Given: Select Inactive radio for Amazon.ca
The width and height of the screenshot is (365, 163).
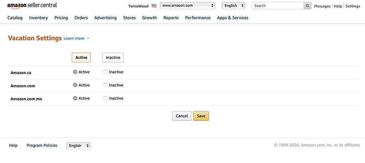Looking at the screenshot, I should pyautogui.click(x=105, y=72).
